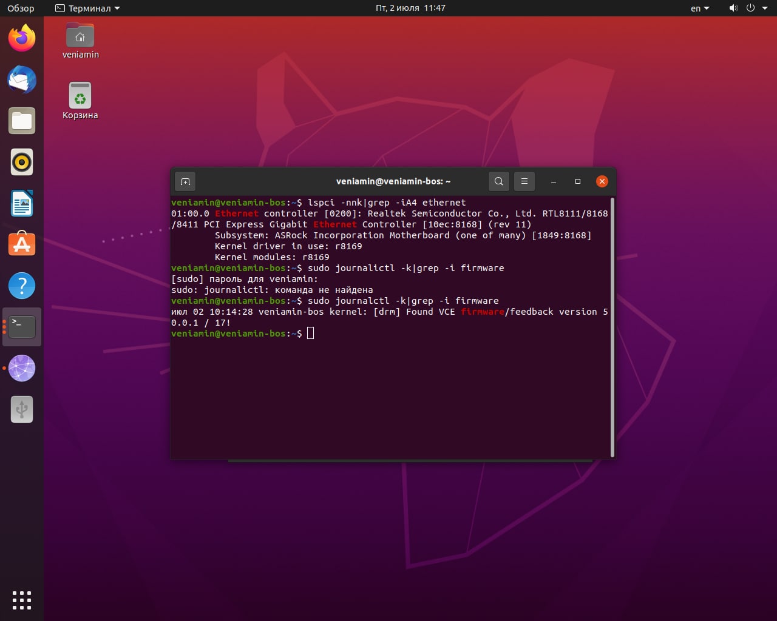Image resolution: width=777 pixels, height=621 pixels.
Task: Open the Help icon in dock
Action: coord(22,286)
